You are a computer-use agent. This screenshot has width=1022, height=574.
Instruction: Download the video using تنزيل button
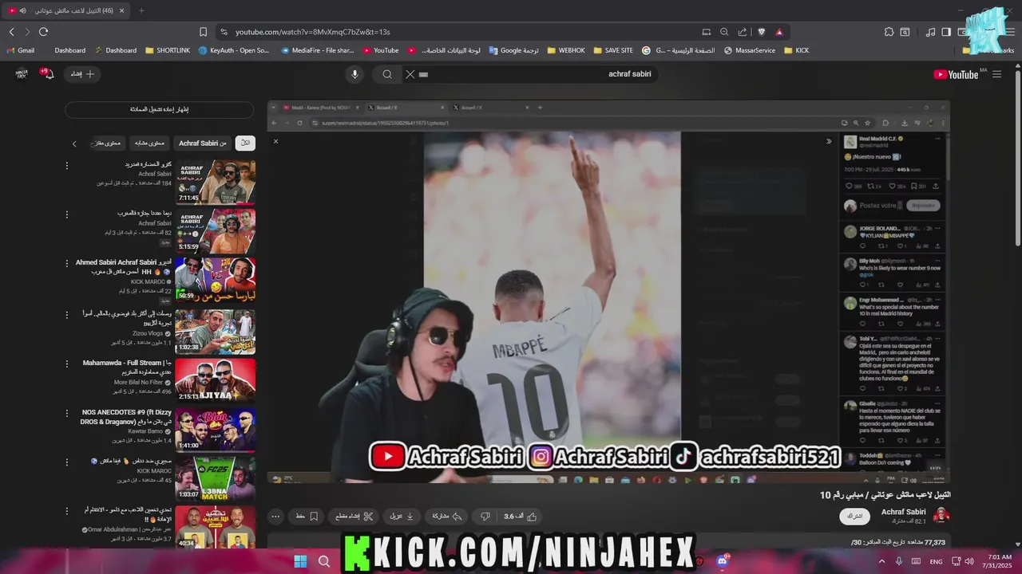402,517
